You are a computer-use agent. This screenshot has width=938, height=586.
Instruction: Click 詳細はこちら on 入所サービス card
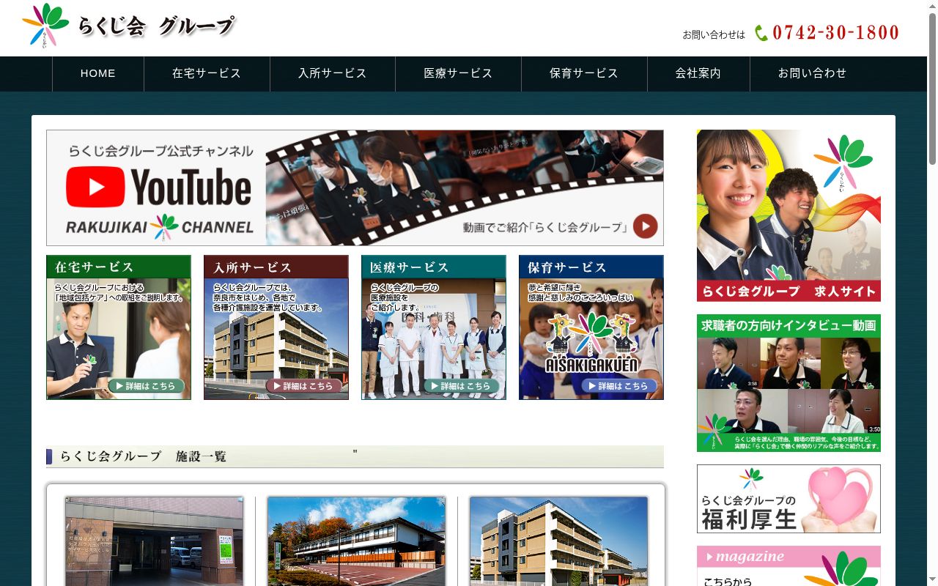(x=304, y=386)
